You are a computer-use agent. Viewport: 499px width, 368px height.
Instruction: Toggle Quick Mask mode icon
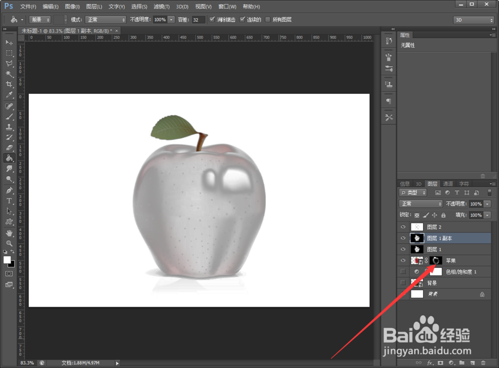coord(9,274)
